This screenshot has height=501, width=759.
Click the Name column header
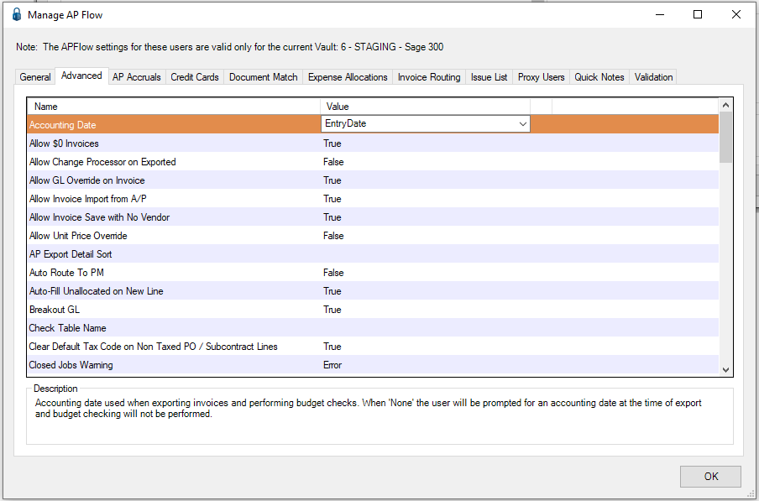coord(174,107)
